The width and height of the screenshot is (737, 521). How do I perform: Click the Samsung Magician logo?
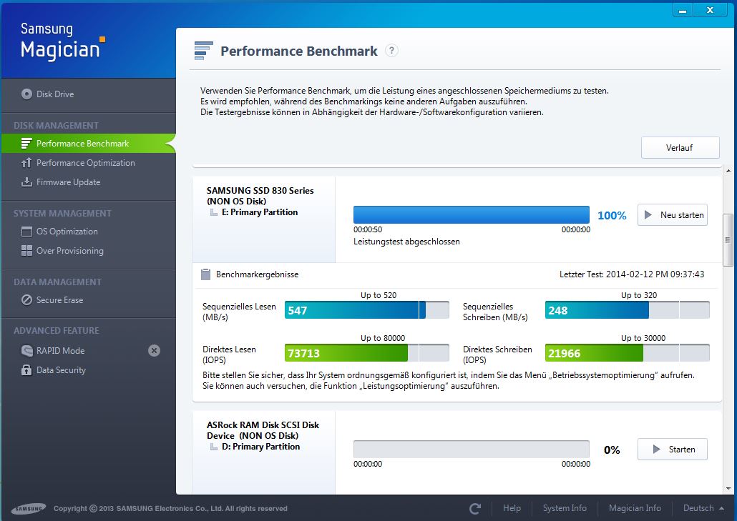(62, 41)
